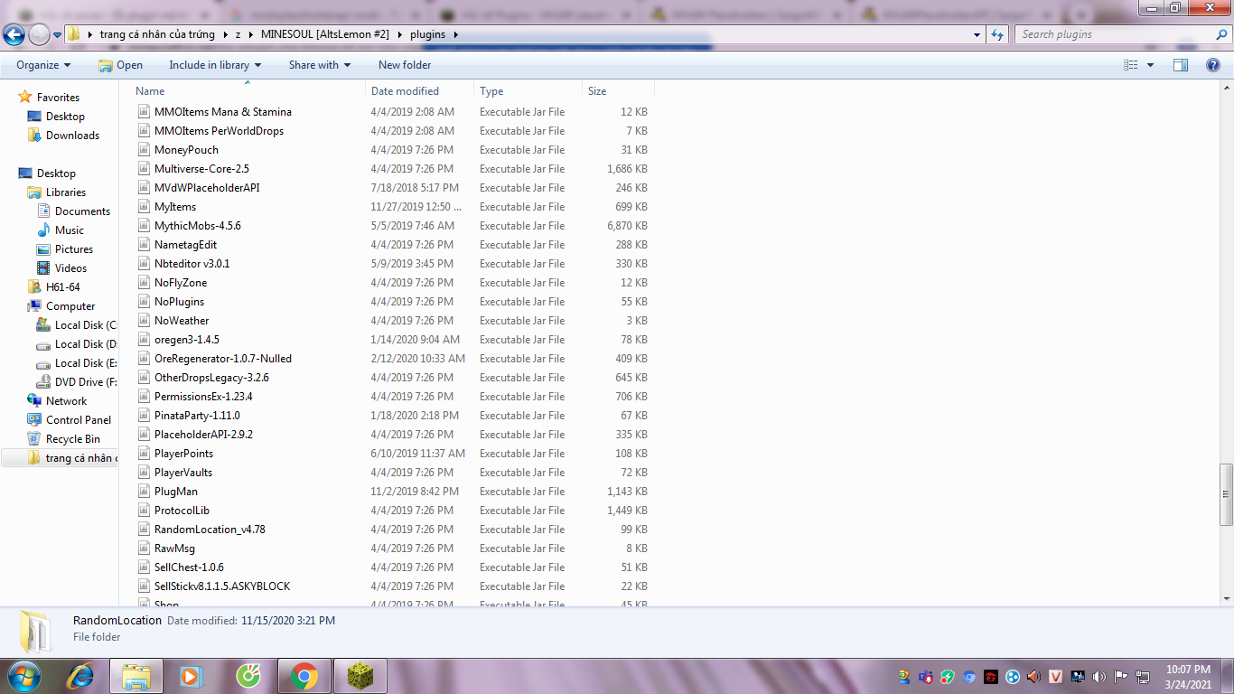
Task: Click the Music library note icon
Action: pyautogui.click(x=43, y=230)
